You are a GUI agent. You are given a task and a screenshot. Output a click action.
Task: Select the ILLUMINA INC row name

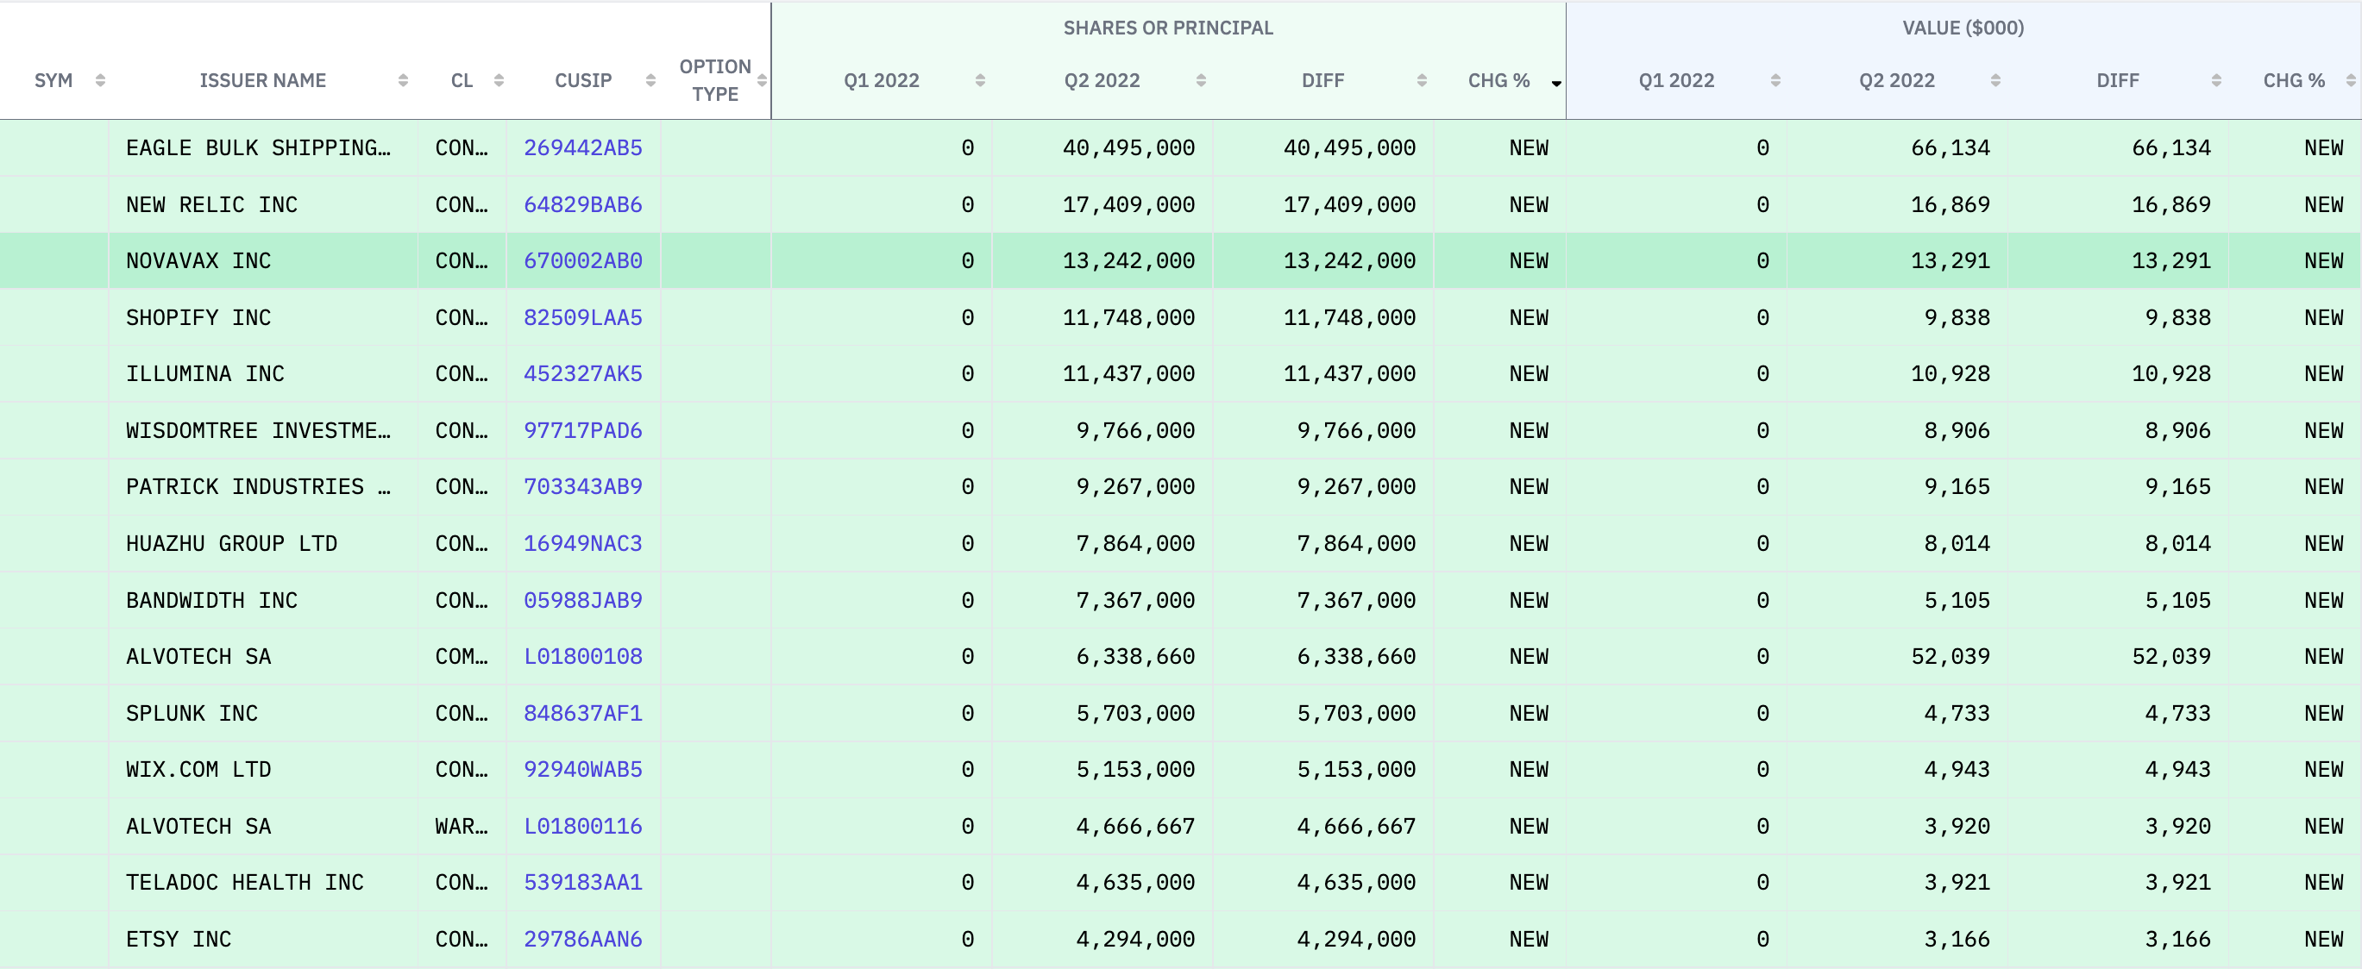click(x=205, y=374)
